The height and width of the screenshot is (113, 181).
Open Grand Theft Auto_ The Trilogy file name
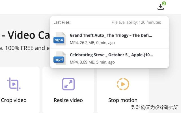point(111,35)
